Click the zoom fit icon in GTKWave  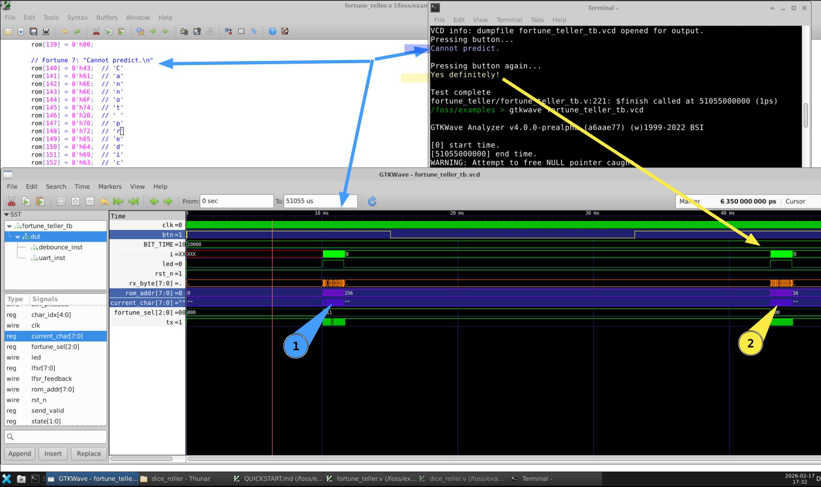(61, 201)
